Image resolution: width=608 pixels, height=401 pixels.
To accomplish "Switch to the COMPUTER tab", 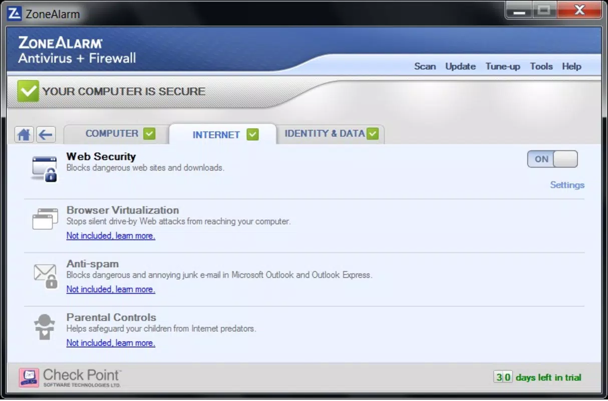I will click(x=116, y=134).
